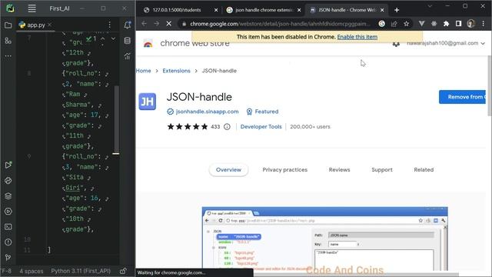Image resolution: width=492 pixels, height=277 pixels.
Task: Open PyCharm Notifications bell
Action: pyautogui.click(x=128, y=25)
